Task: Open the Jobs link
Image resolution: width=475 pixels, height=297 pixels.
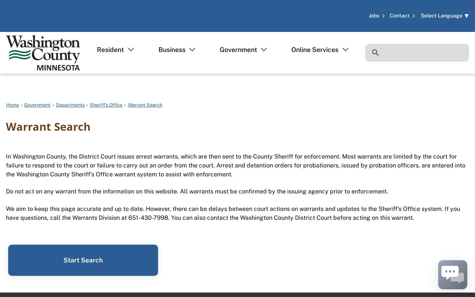Action: [x=374, y=16]
